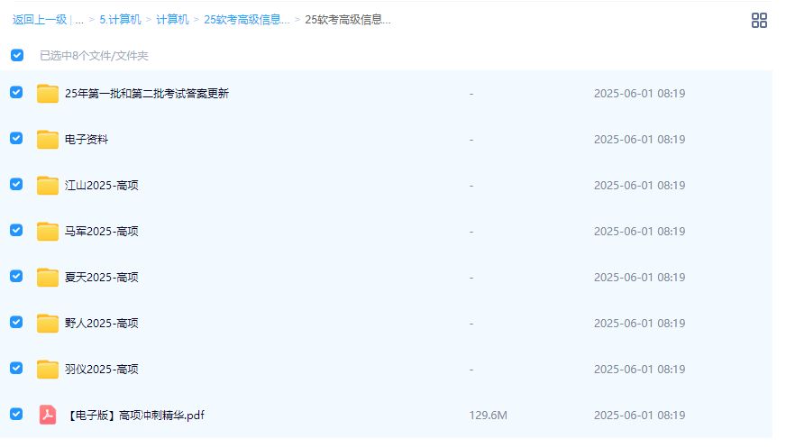Image resolution: width=786 pixels, height=448 pixels.
Task: Click PDF icon of 高项冲刺精华.pdf
Action: [48, 415]
